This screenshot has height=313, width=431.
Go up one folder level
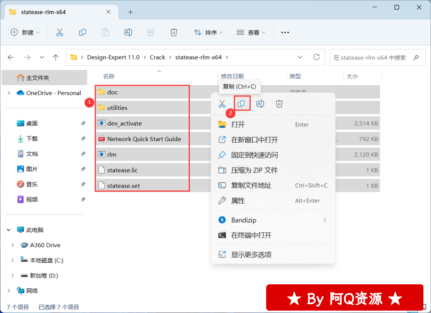56,57
